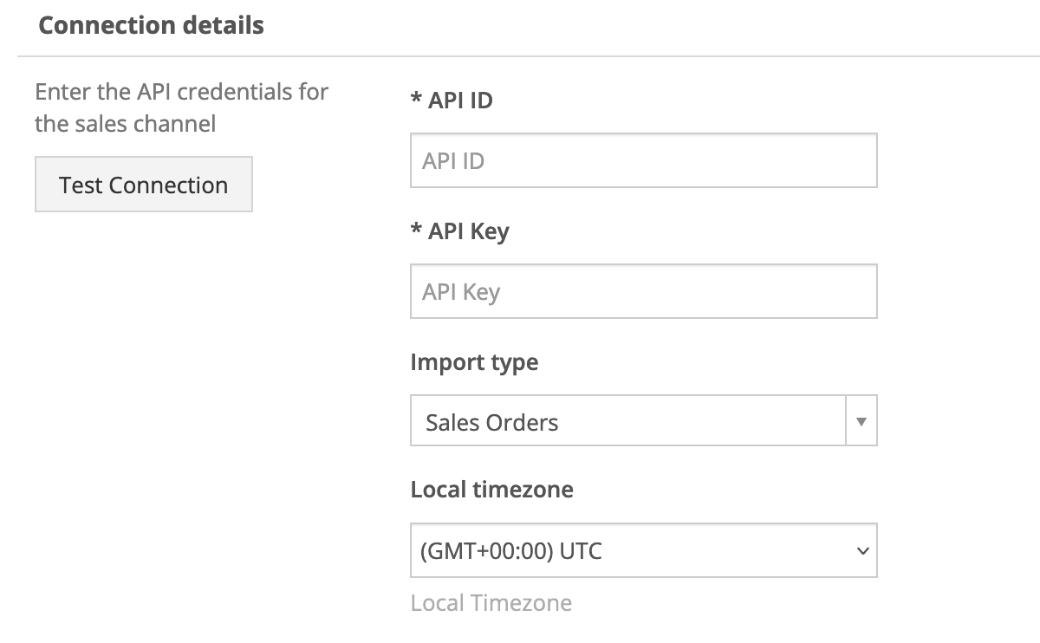Click the required asterisk beside API ID
This screenshot has width=1040, height=643.
[416, 100]
